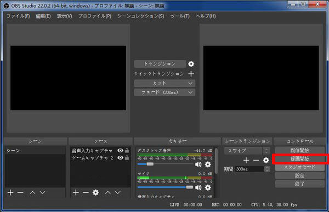Mute デスクトップ音声 speaker icon
Viewport: 329px width, 212px height.
coord(198,164)
